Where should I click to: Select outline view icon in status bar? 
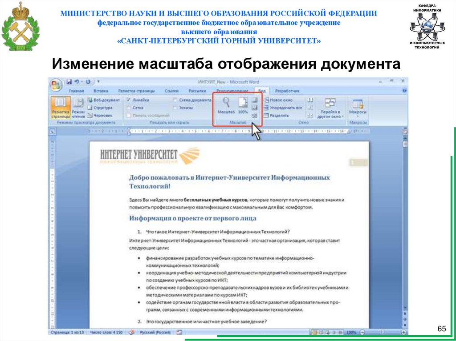click(x=334, y=332)
